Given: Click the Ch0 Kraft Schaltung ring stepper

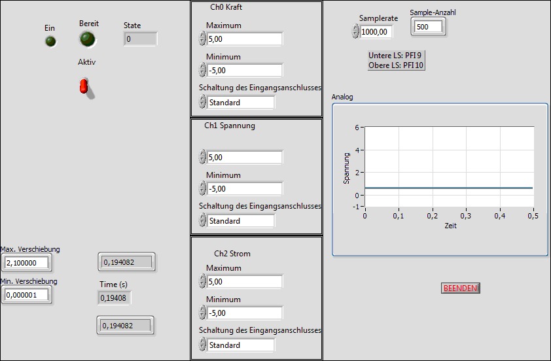Looking at the screenshot, I should coord(202,102).
